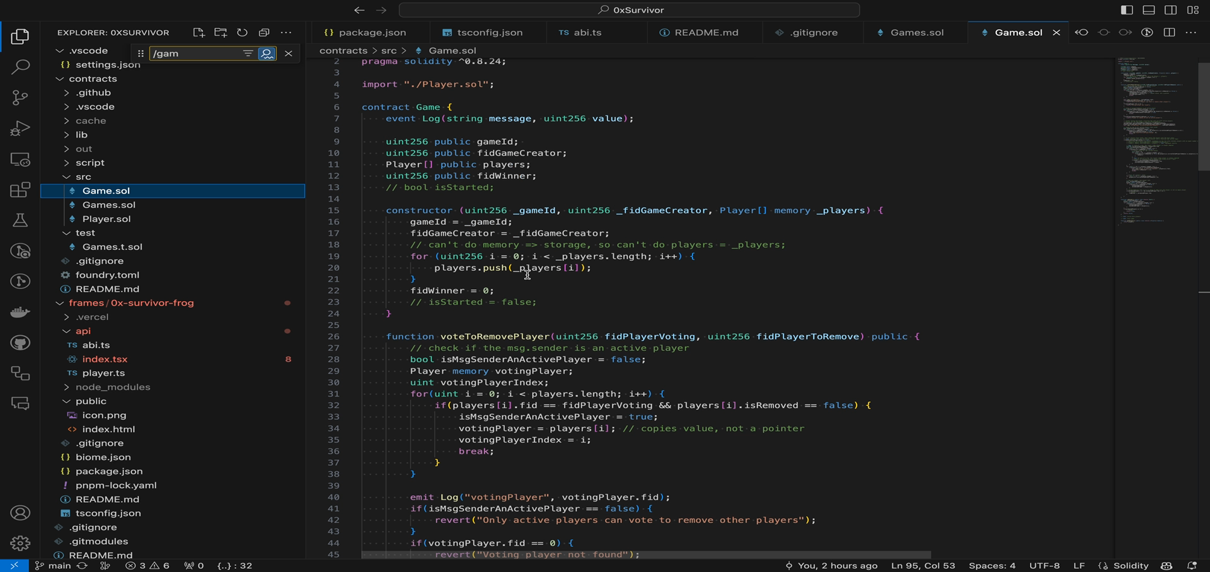Open the remote window indicator in status bar
1210x572 pixels.
[14, 566]
